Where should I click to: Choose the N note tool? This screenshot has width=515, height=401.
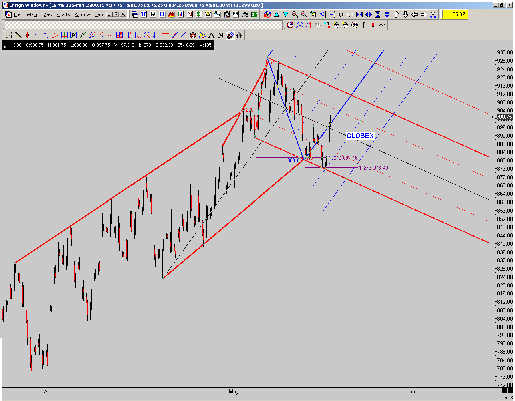pos(221,35)
